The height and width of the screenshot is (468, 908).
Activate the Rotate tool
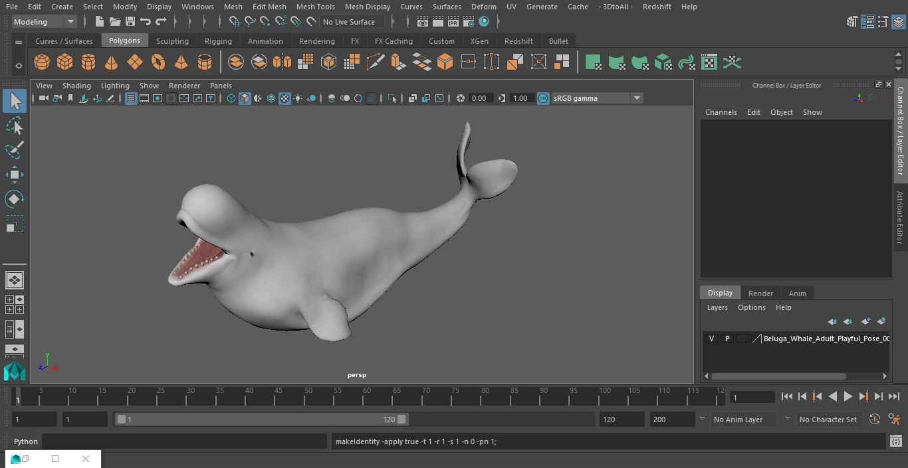tap(15, 198)
